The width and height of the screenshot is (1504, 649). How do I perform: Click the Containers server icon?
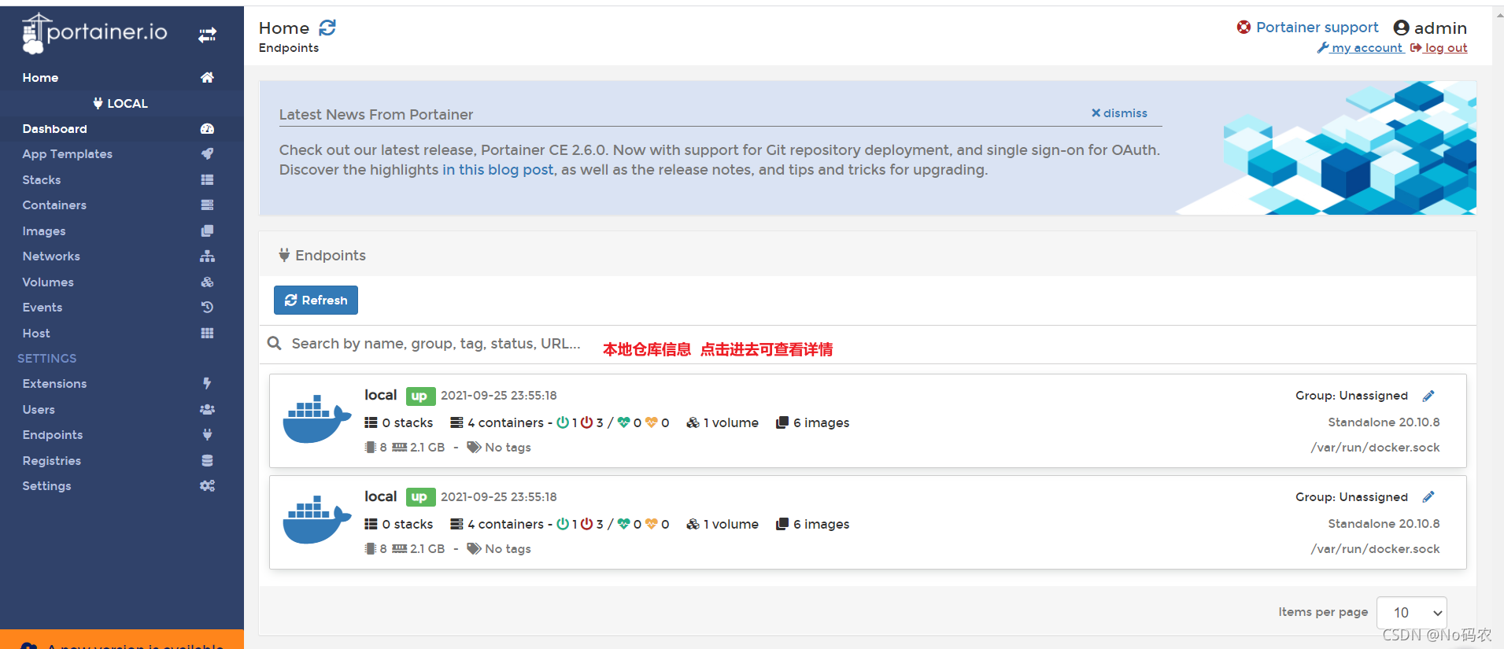[207, 205]
